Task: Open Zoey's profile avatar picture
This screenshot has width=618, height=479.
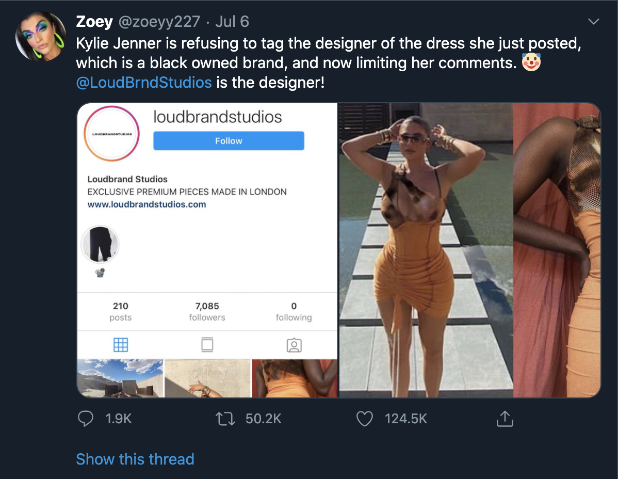Action: tap(41, 37)
